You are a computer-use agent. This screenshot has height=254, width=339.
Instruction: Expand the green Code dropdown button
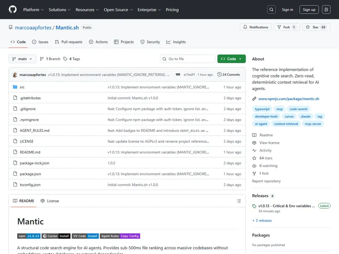tap(231, 59)
